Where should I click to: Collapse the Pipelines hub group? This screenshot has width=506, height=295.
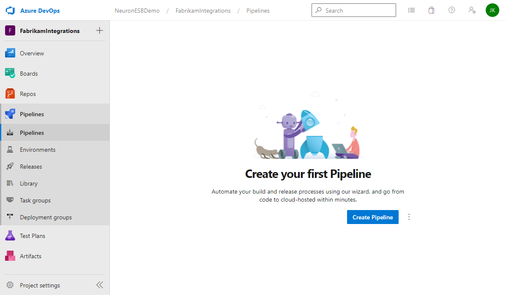[x=55, y=114]
